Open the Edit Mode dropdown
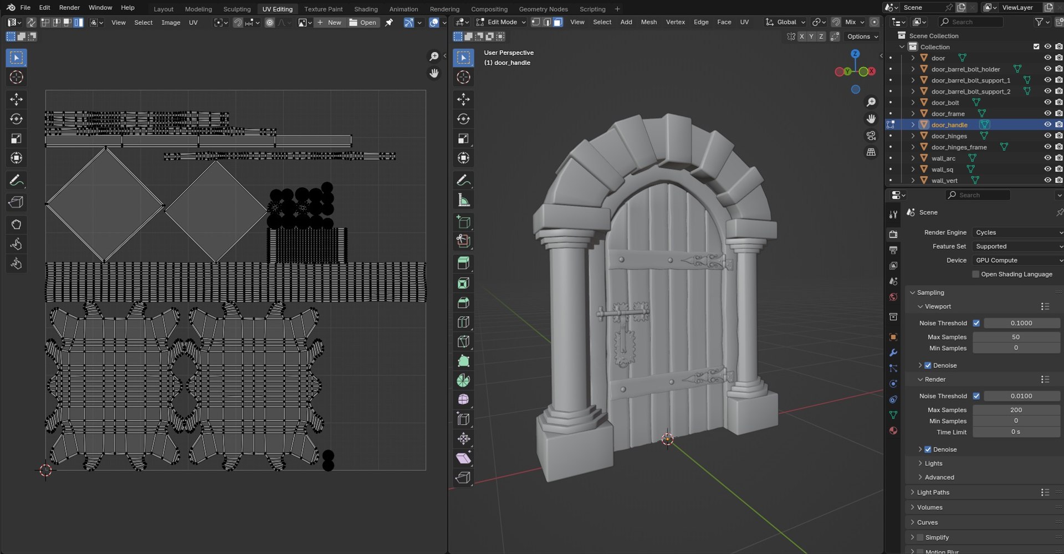Viewport: 1064px width, 554px height. coord(501,22)
